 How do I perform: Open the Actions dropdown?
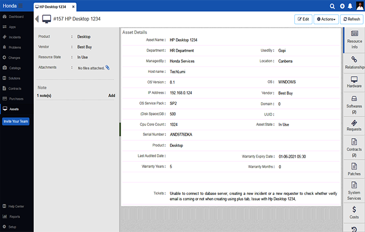coord(326,19)
